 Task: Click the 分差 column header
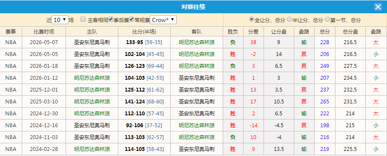[x=253, y=32]
